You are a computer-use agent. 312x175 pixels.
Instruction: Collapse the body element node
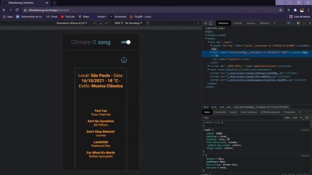click(x=206, y=38)
